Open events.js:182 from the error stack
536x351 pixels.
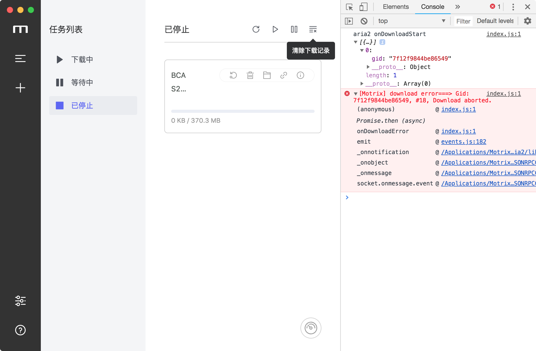click(463, 142)
